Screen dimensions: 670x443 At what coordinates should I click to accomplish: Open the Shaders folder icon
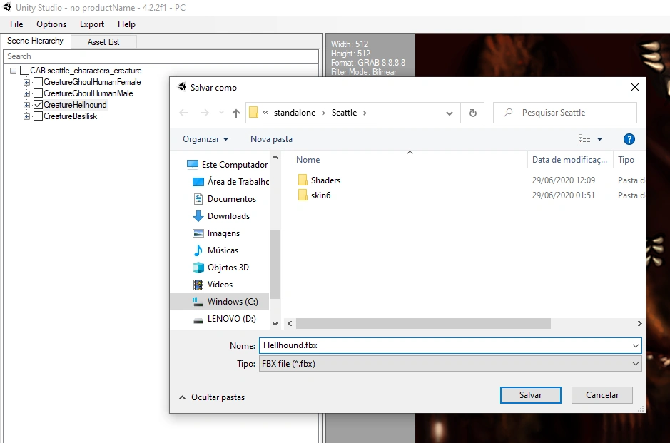click(x=303, y=180)
